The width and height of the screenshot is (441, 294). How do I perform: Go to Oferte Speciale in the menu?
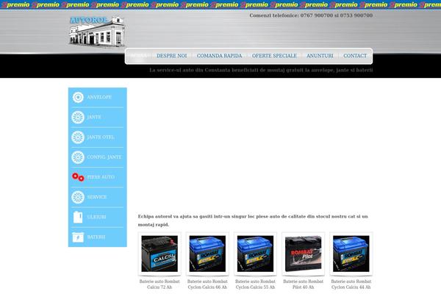[274, 56]
